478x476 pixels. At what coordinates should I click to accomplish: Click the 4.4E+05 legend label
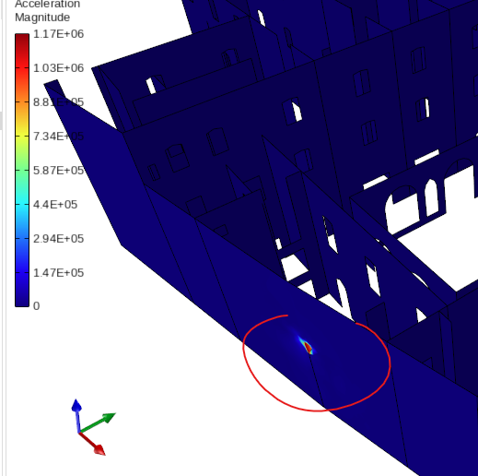[55, 205]
